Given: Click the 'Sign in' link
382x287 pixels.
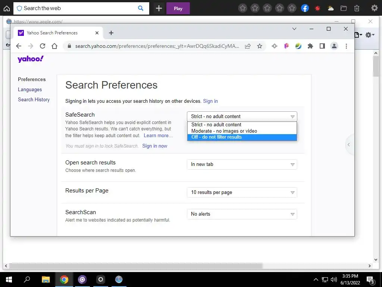Looking at the screenshot, I should point(210,101).
